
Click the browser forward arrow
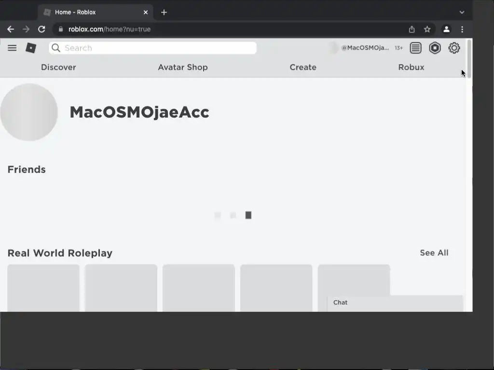pos(26,29)
